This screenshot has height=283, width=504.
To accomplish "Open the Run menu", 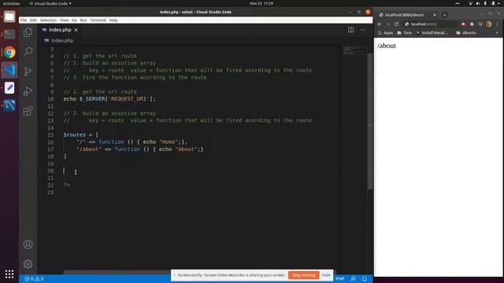I will pos(83,20).
